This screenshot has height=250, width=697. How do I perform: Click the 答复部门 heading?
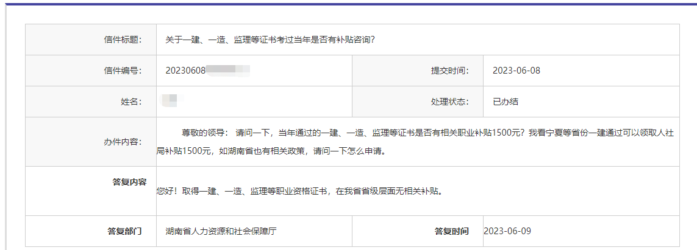point(124,231)
